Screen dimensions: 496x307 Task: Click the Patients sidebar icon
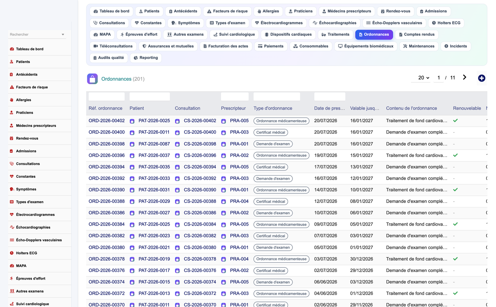click(12, 62)
